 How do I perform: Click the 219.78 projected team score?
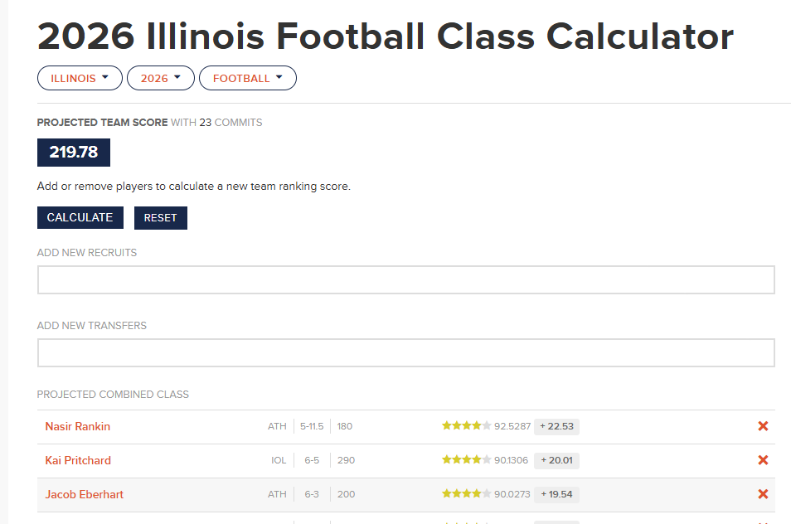(73, 153)
